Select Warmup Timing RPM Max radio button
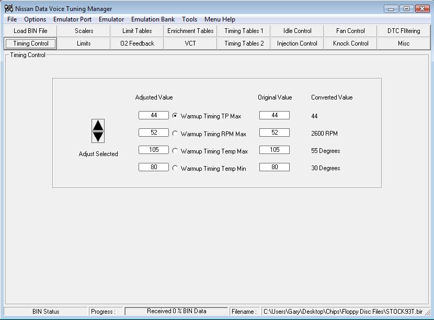The height and width of the screenshot is (320, 434). 175,134
